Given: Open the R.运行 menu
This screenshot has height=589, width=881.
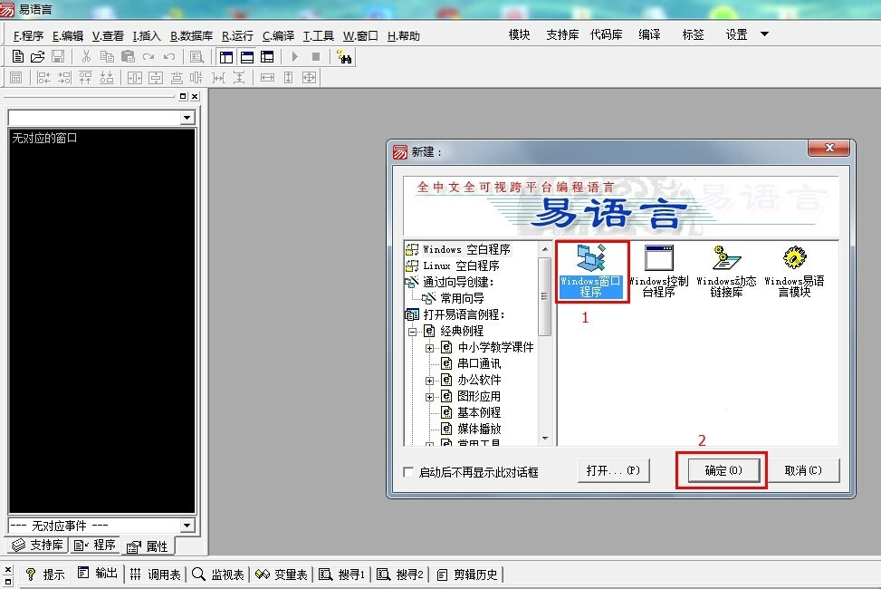Looking at the screenshot, I should [237, 36].
